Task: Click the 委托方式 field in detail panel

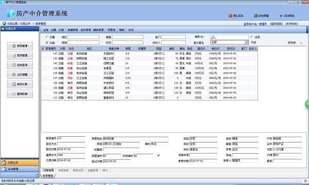Action: point(71,144)
